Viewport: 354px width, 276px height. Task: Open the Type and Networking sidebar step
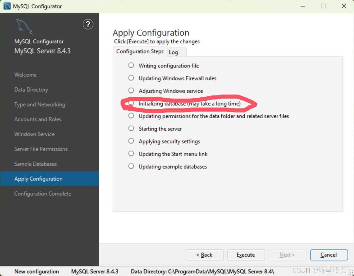(x=40, y=104)
